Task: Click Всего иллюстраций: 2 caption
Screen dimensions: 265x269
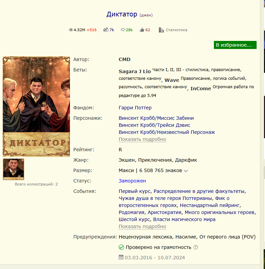Action: [x=36, y=184]
